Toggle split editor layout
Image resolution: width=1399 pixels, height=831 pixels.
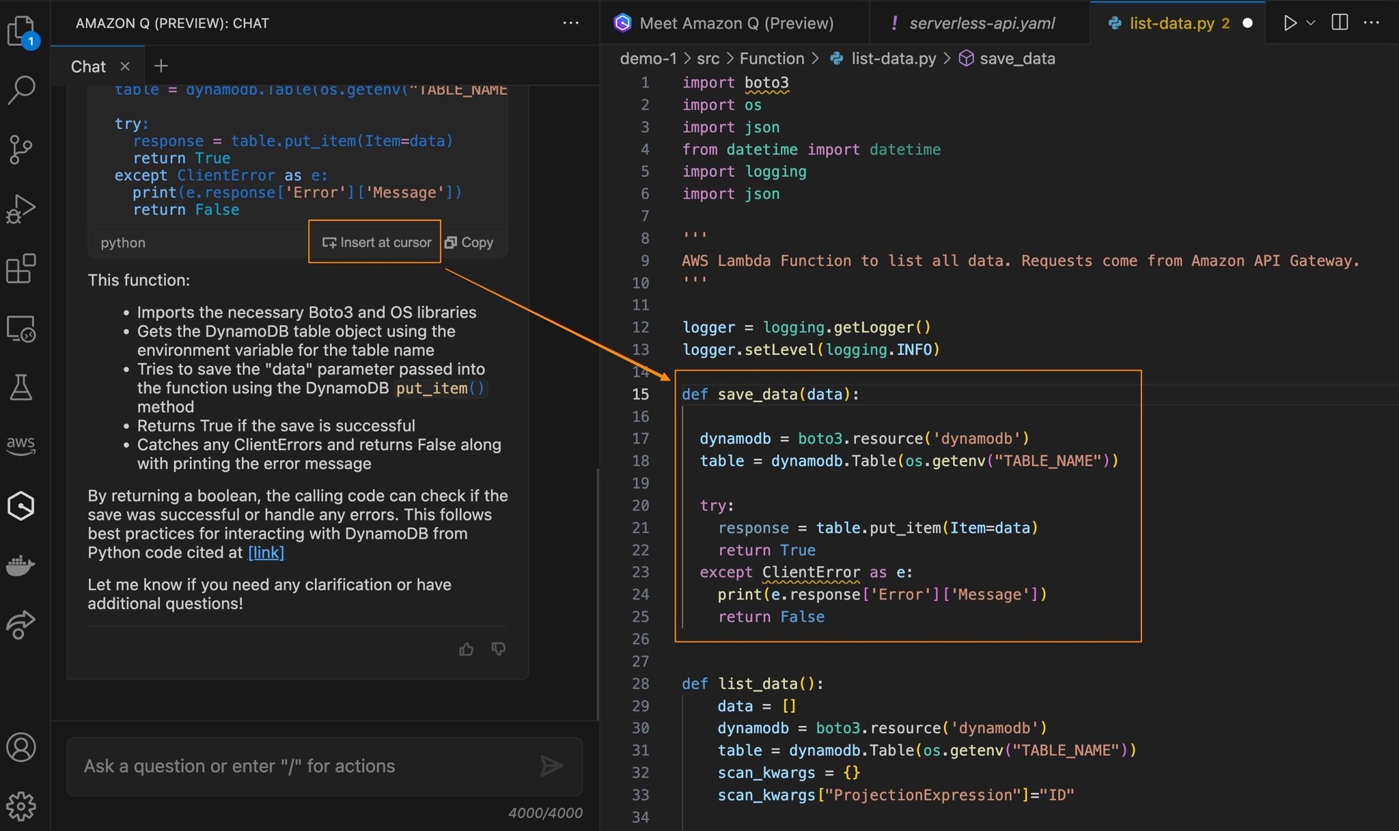1339,23
